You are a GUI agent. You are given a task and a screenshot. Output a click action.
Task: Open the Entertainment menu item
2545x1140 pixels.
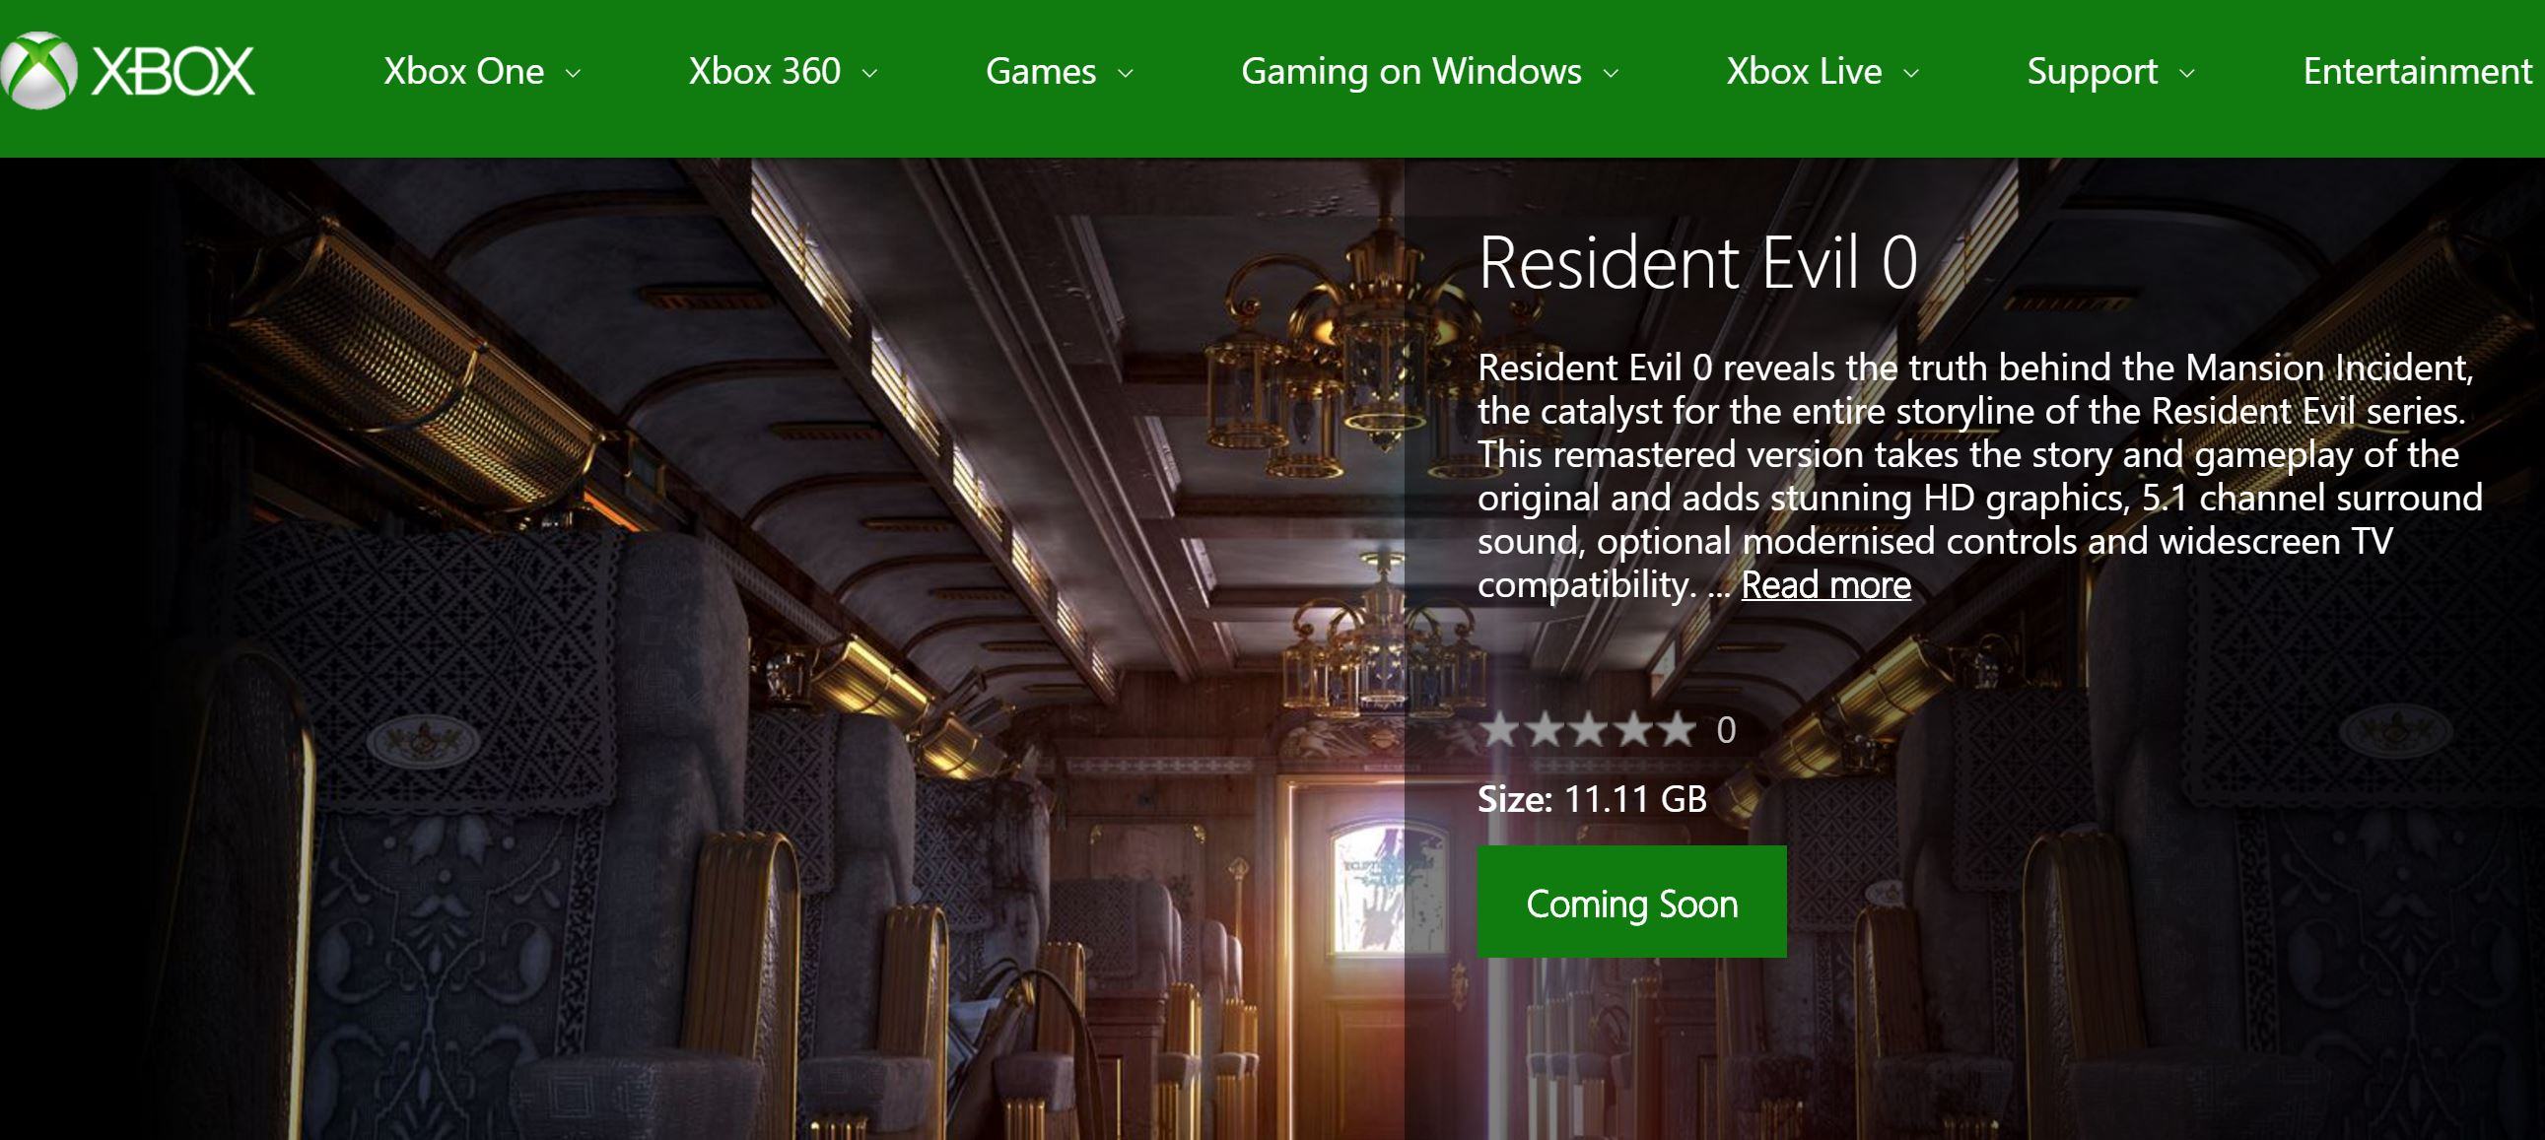2418,71
